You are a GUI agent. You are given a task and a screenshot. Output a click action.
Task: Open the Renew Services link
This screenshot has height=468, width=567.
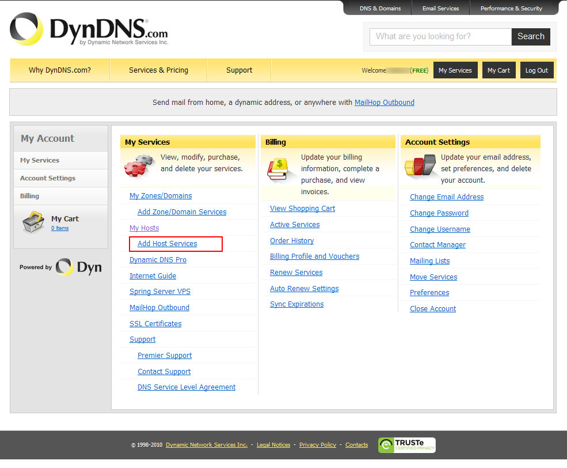[x=296, y=273]
